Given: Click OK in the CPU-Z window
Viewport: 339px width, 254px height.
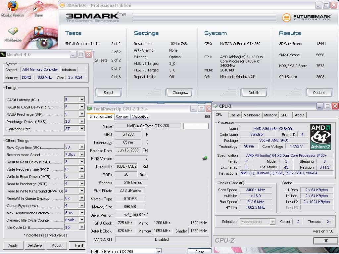Looking at the screenshot, I should [326, 240].
